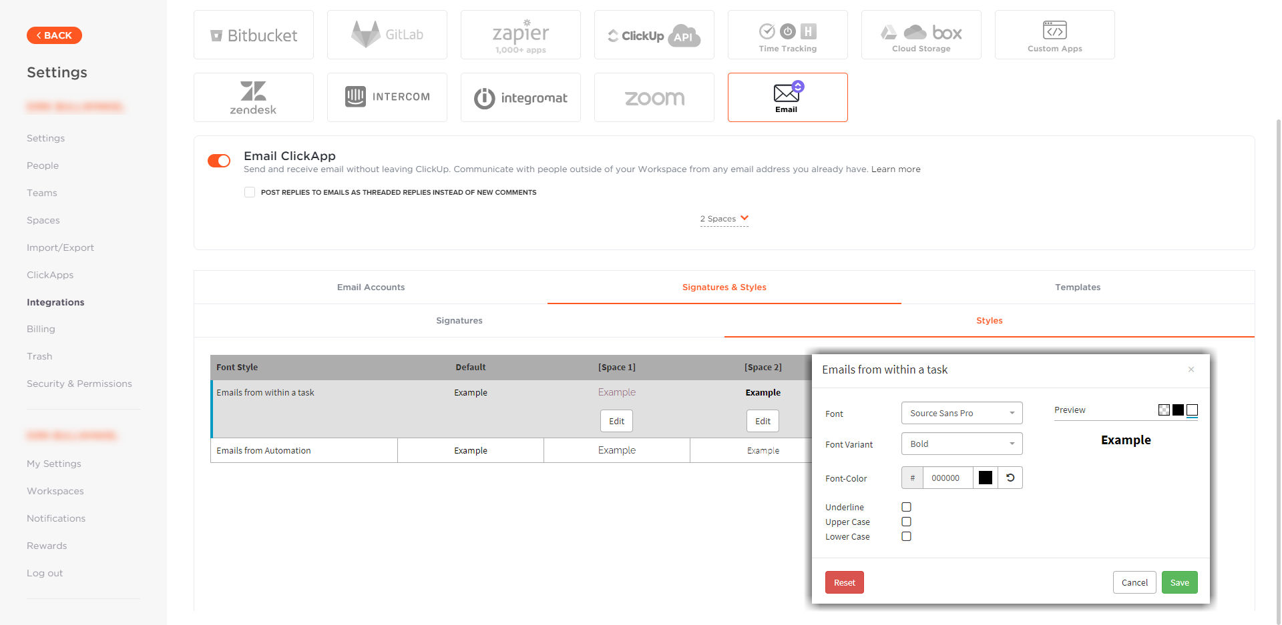Open the Zoom integration card
This screenshot has height=625, width=1282.
(654, 97)
